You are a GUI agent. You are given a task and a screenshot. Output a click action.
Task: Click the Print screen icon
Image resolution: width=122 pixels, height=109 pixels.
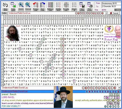coord(90,5)
